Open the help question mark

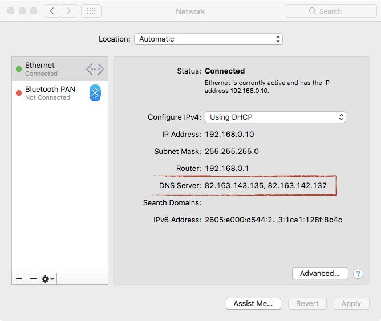[x=358, y=274]
